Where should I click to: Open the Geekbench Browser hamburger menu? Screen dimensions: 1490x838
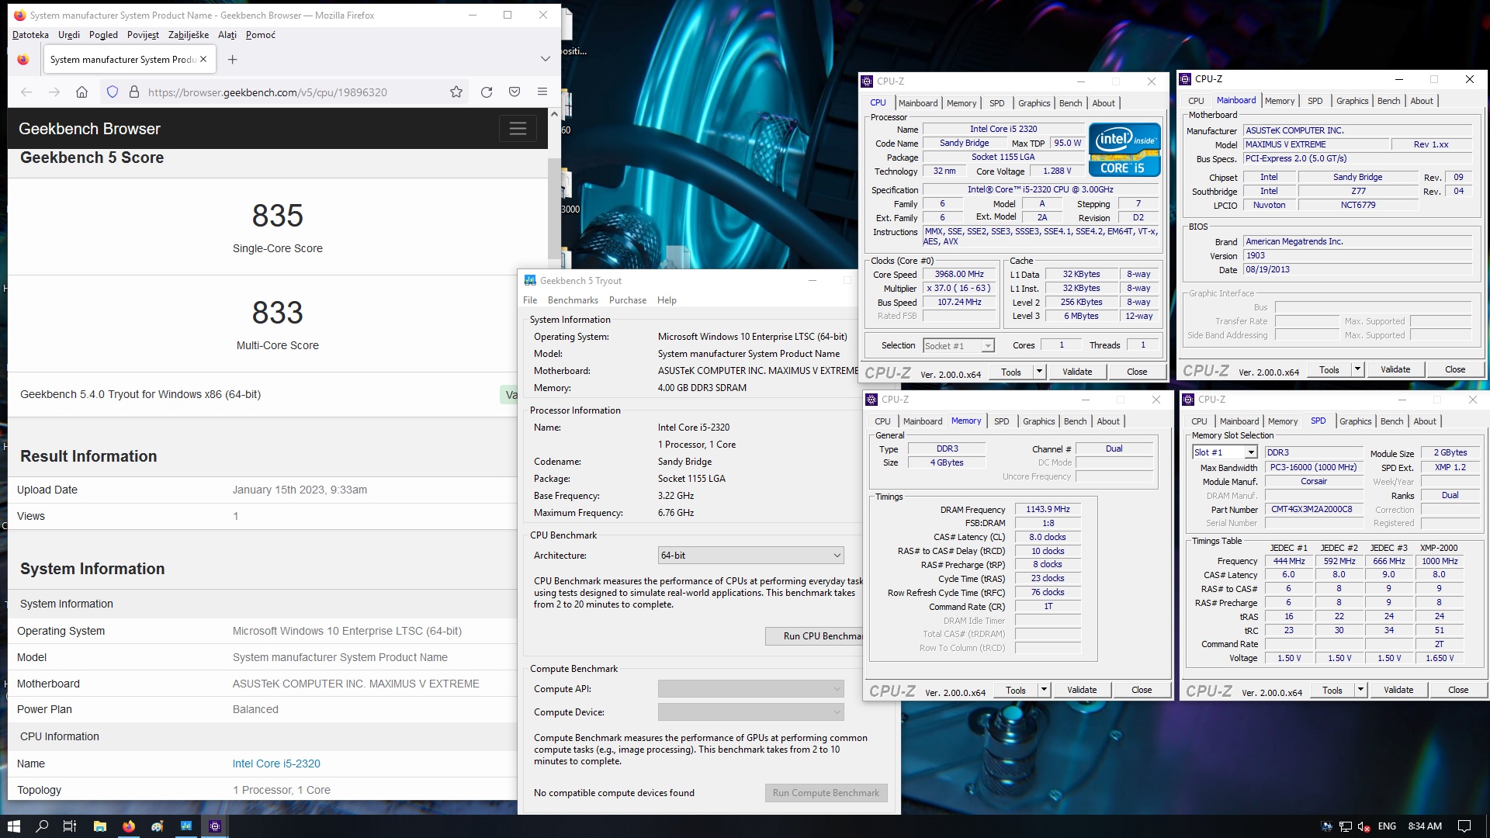point(518,129)
